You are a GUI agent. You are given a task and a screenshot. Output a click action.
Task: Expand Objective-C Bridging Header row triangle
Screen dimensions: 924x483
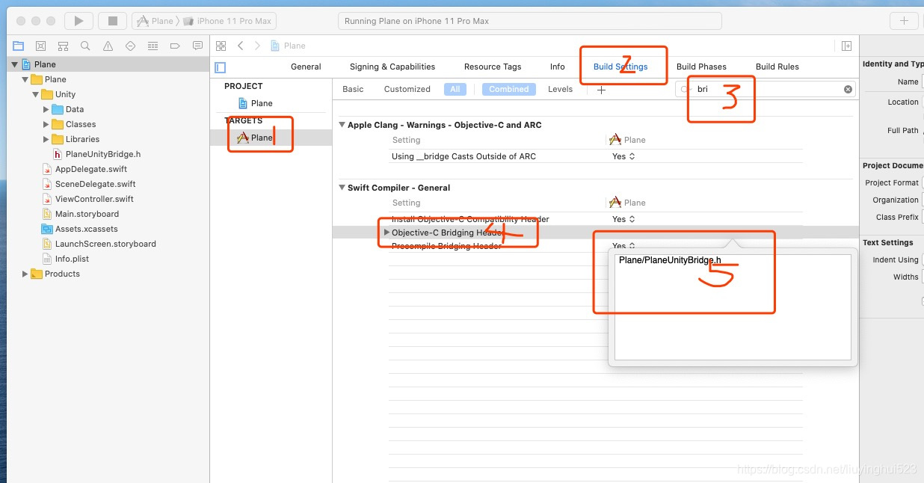pos(386,233)
